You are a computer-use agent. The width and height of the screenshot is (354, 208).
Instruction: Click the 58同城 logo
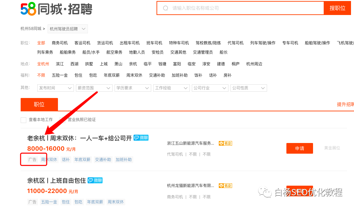(x=56, y=9)
